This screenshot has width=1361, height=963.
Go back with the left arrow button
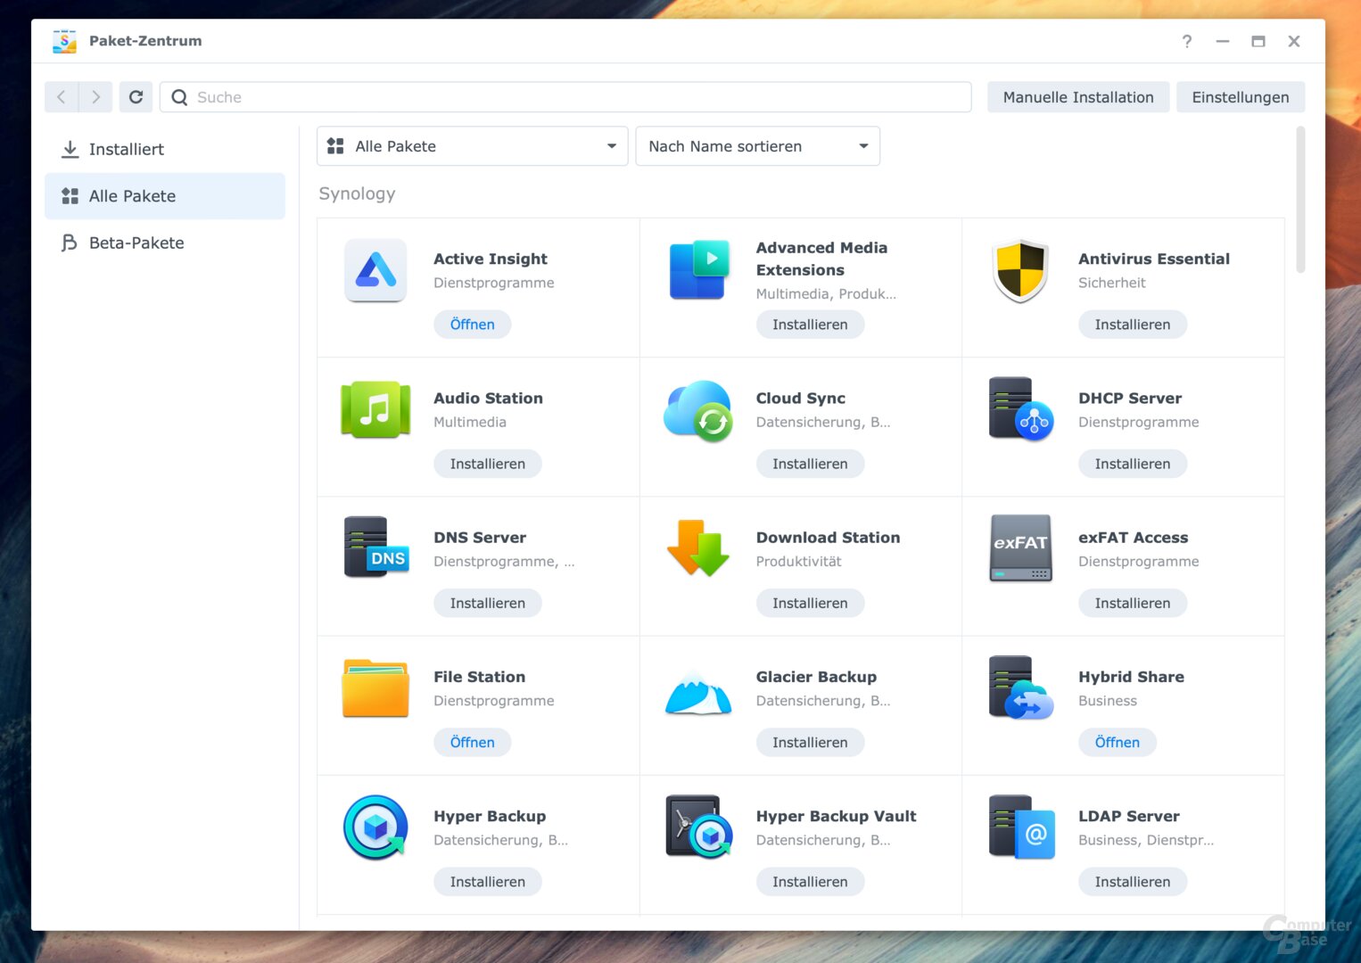[62, 97]
